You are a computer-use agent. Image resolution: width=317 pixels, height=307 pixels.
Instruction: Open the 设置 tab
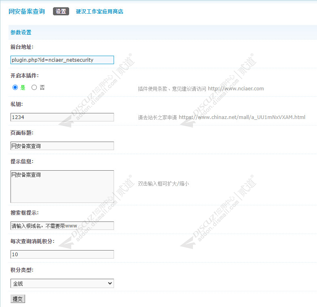point(61,11)
